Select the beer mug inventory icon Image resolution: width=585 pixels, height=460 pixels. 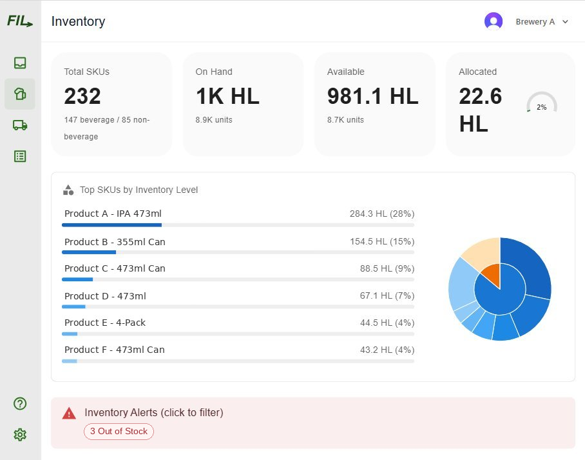click(20, 94)
